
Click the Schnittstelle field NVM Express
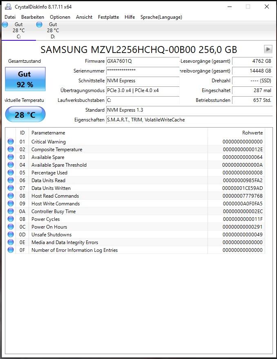pyautogui.click(x=143, y=81)
